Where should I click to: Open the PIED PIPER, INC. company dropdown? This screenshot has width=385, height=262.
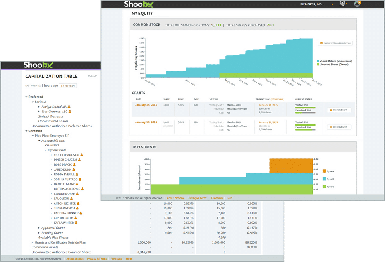pyautogui.click(x=312, y=4)
